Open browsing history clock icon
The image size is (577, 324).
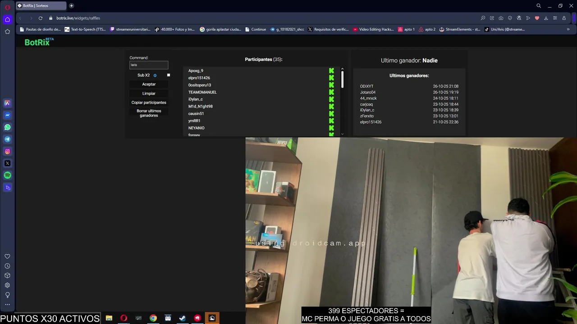coord(7,266)
